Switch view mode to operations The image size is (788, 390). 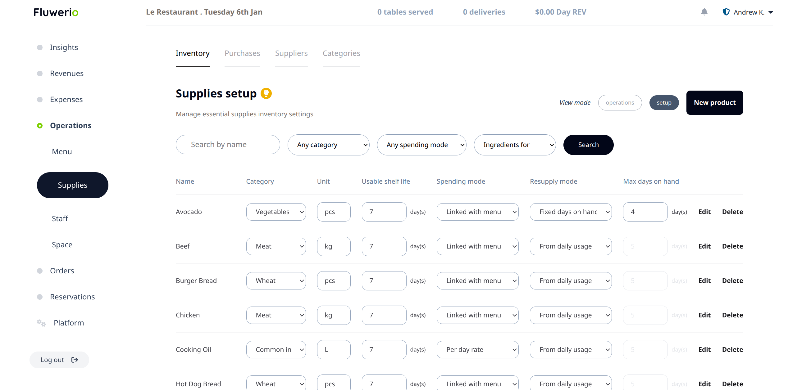(x=620, y=103)
